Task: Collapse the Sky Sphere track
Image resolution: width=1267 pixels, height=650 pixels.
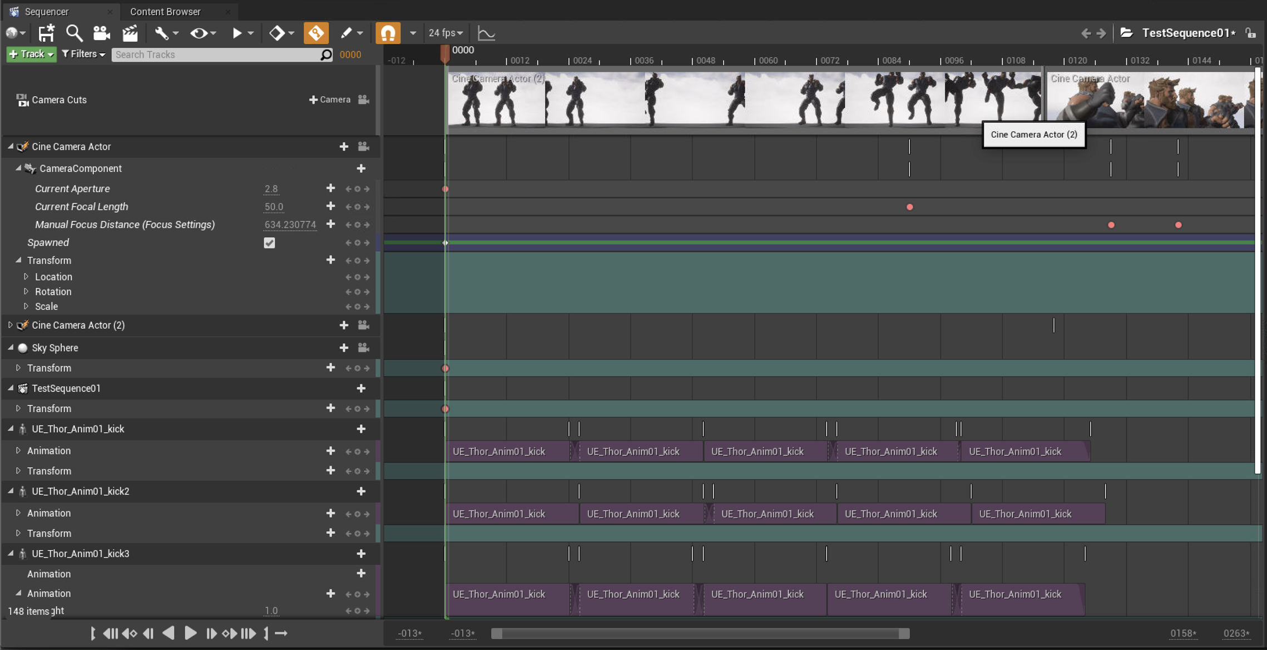Action: click(11, 347)
